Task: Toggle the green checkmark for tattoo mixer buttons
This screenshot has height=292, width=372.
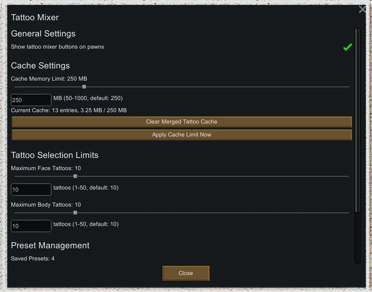Action: click(x=347, y=47)
